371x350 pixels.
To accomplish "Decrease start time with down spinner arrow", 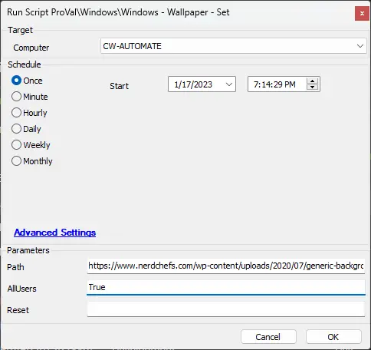I will (x=312, y=87).
